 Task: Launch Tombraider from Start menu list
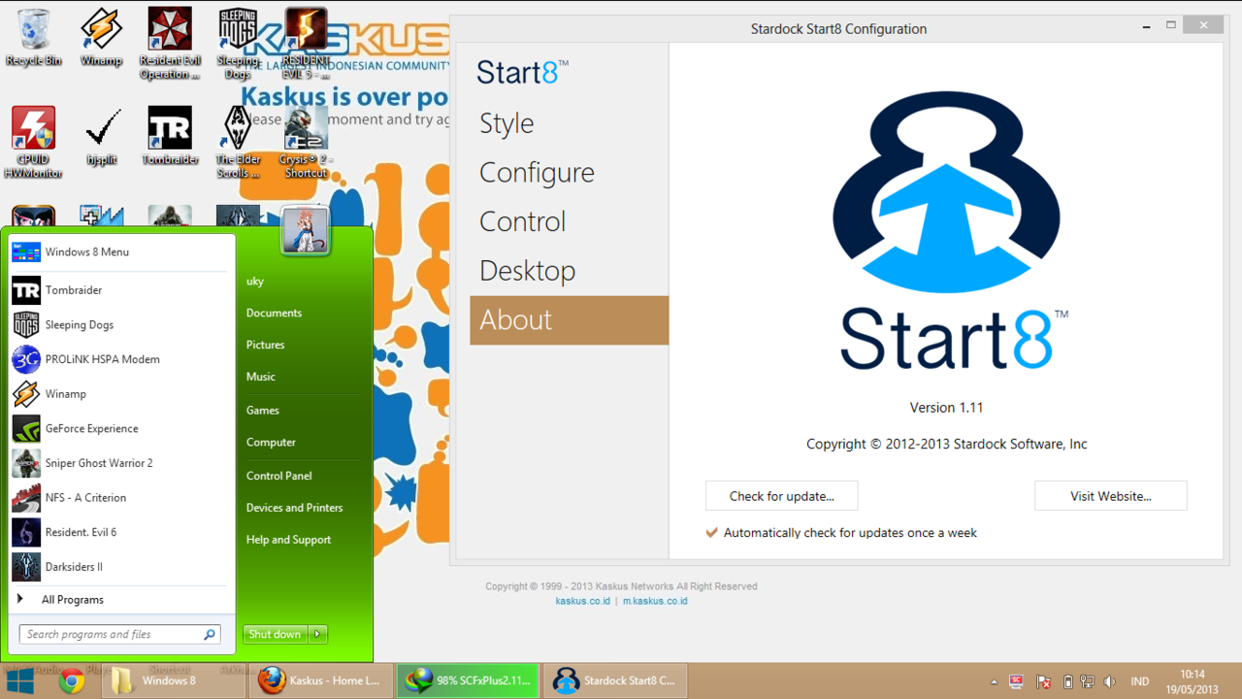pyautogui.click(x=121, y=290)
